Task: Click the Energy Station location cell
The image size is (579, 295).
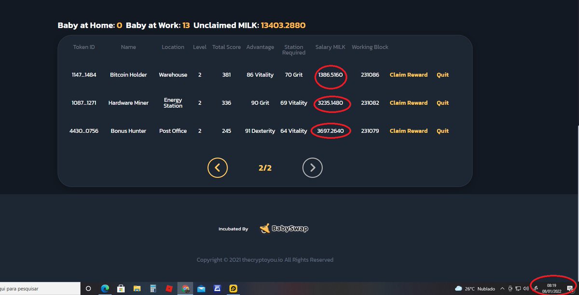Action: click(173, 103)
